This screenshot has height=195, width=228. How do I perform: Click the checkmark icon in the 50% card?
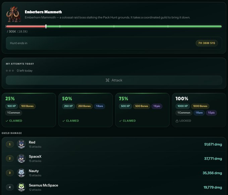click(63, 121)
